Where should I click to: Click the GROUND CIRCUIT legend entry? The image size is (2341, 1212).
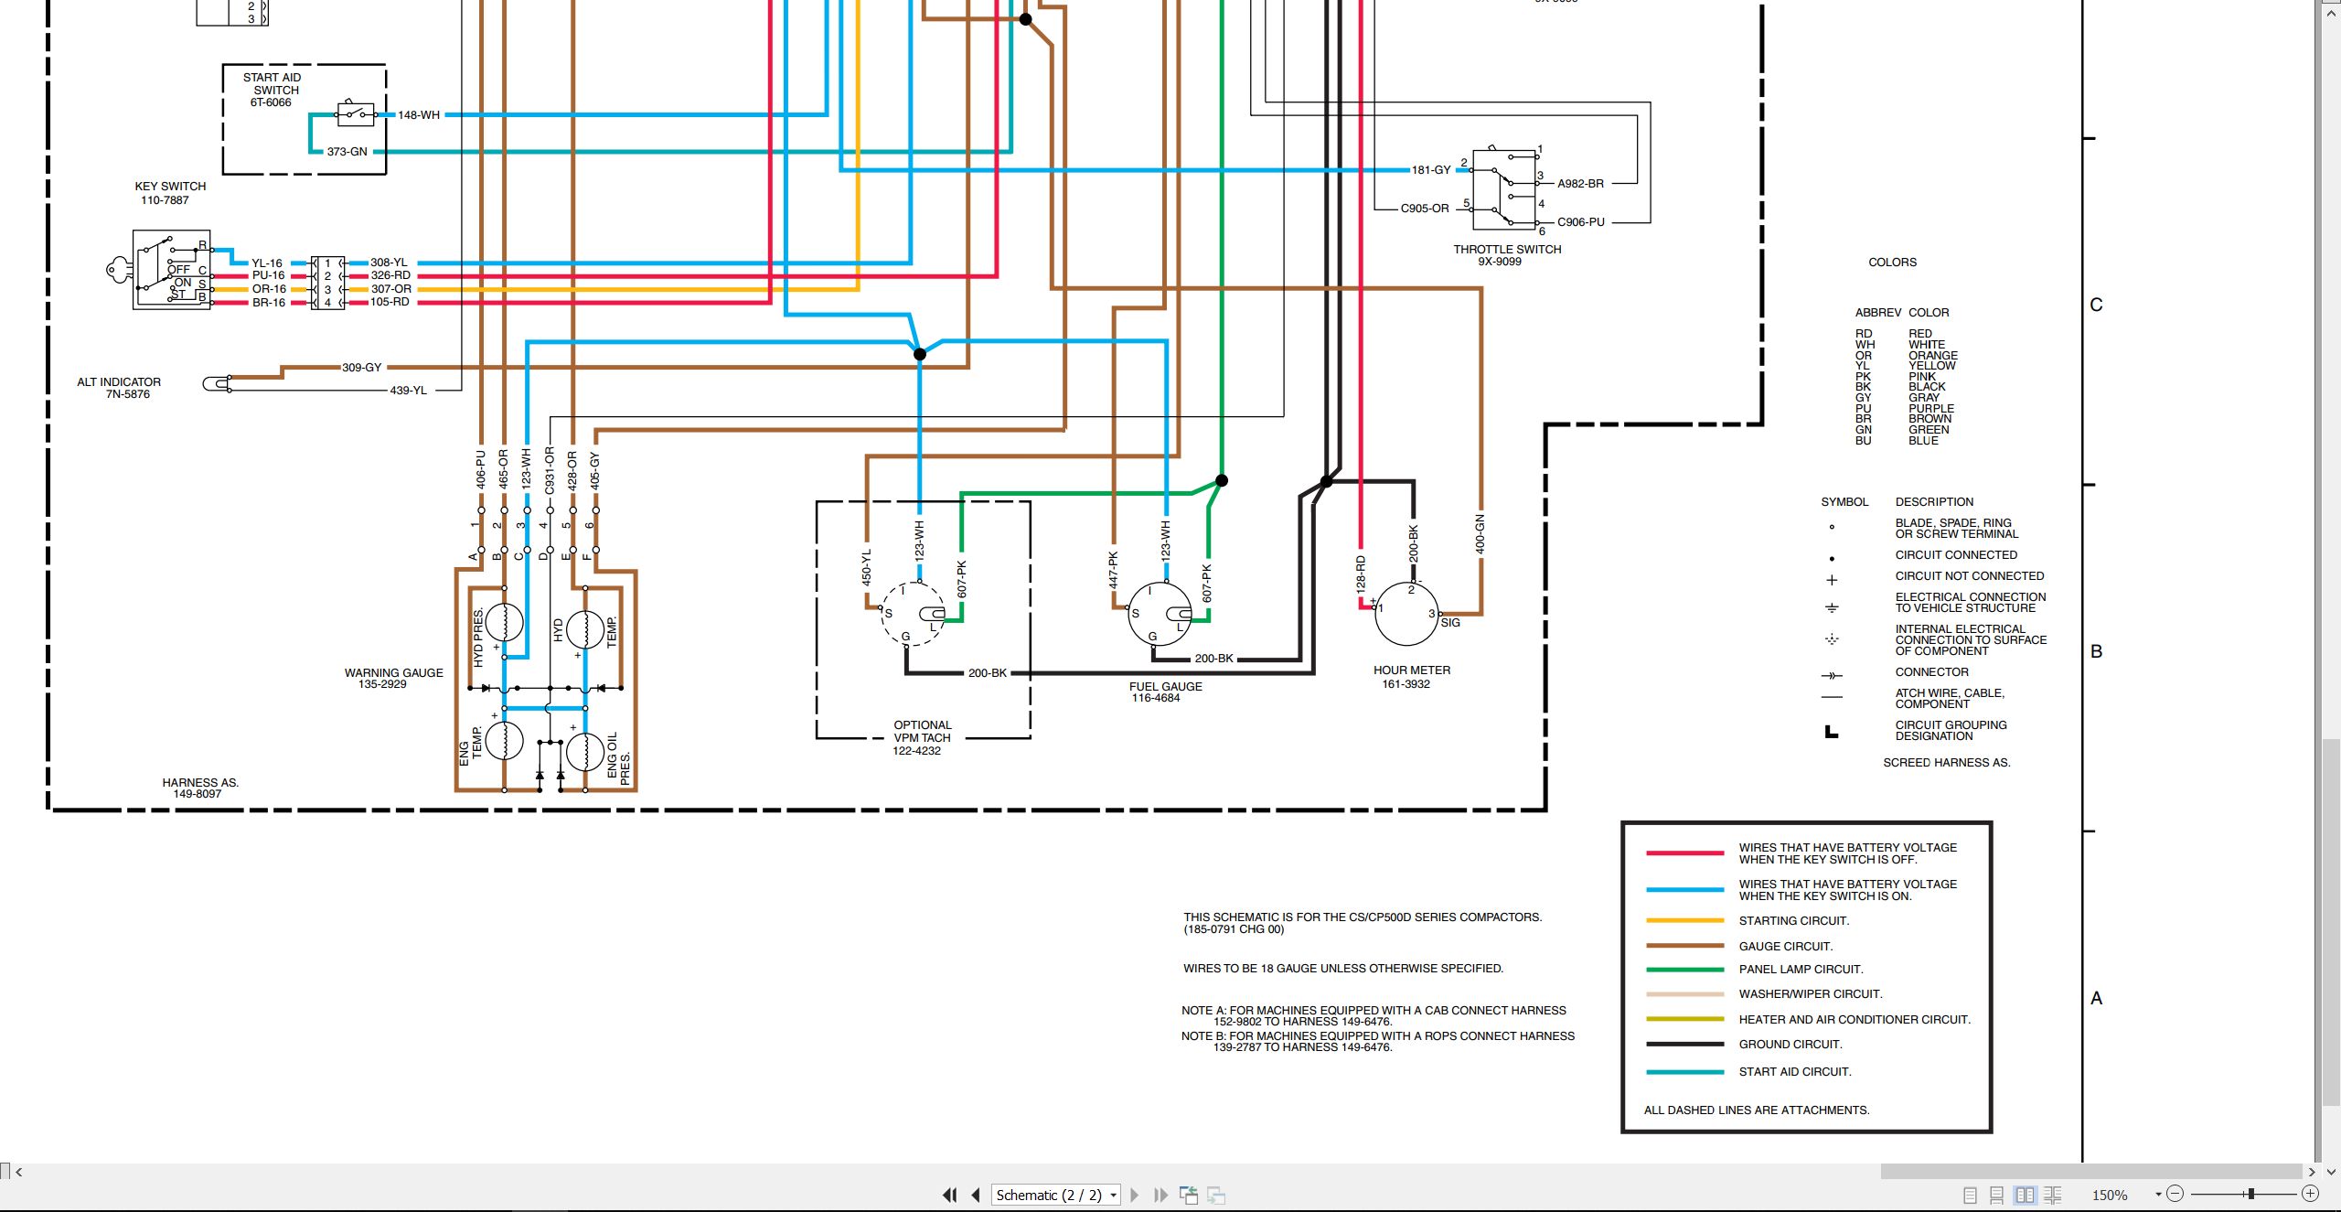point(1790,1045)
